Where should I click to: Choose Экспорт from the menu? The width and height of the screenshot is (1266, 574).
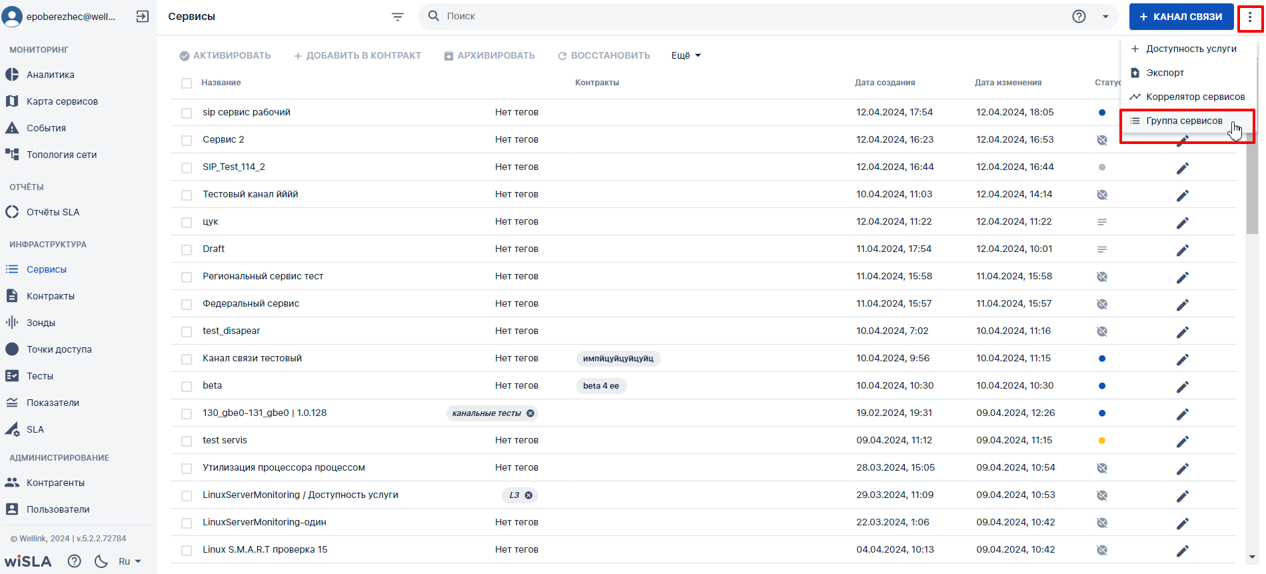tap(1188, 73)
